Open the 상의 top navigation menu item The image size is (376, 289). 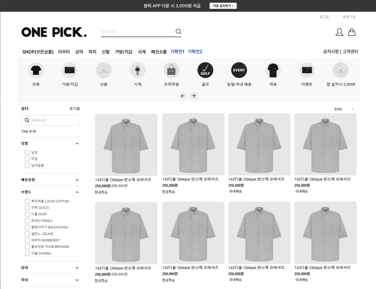(79, 52)
